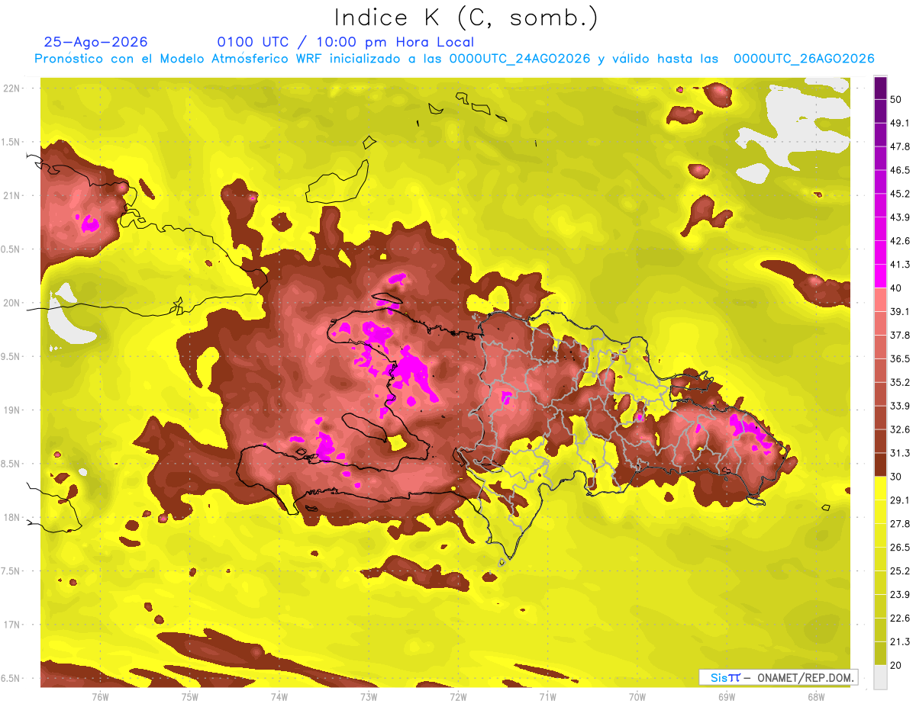Click the date "25-Ago-2026"
Image resolution: width=916 pixels, height=707 pixels.
[x=95, y=42]
